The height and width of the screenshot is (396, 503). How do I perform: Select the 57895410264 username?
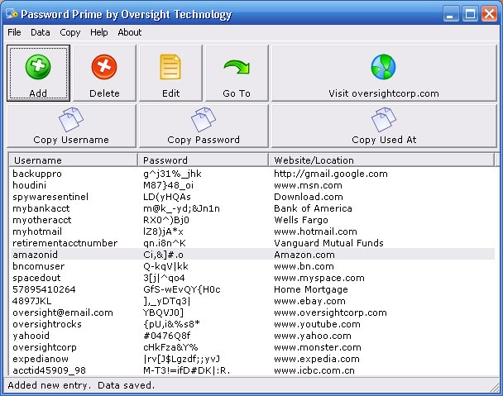tap(44, 289)
